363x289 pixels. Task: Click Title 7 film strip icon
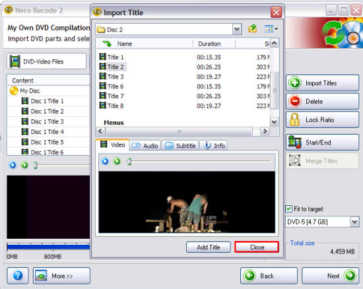(103, 96)
